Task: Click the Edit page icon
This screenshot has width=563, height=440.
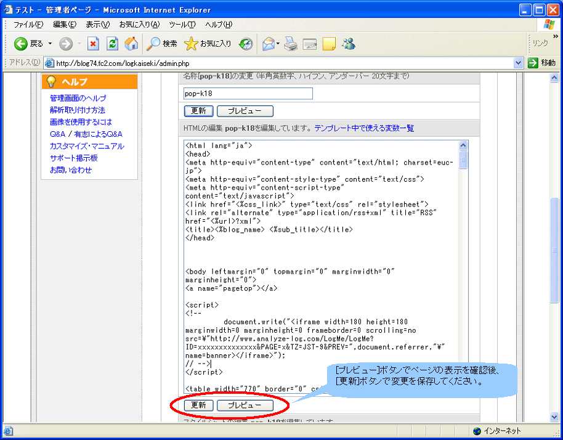Action: (310, 44)
